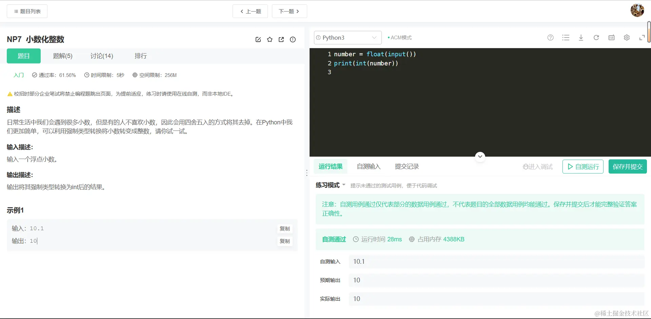Open the problem outline list icon
Screen dimensions: 651x319
[x=566, y=38]
